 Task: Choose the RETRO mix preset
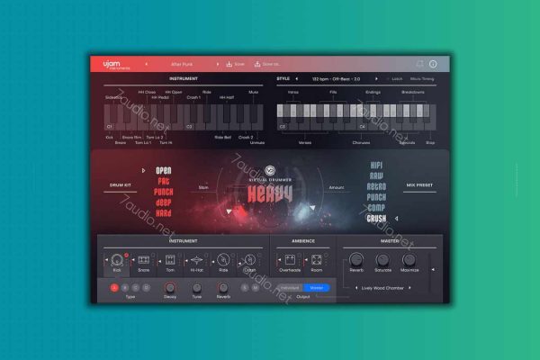point(376,186)
